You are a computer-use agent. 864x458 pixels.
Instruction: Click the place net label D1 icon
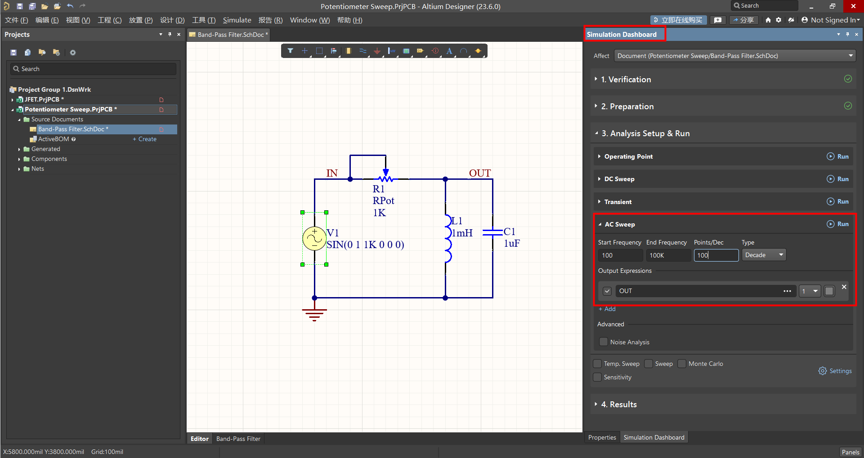pos(420,51)
